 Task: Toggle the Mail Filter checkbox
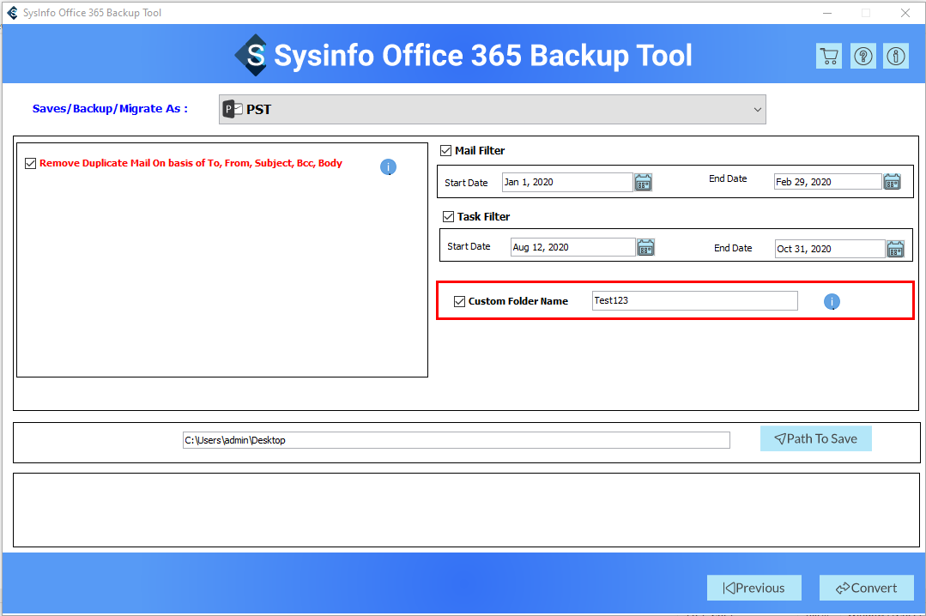pyautogui.click(x=445, y=151)
